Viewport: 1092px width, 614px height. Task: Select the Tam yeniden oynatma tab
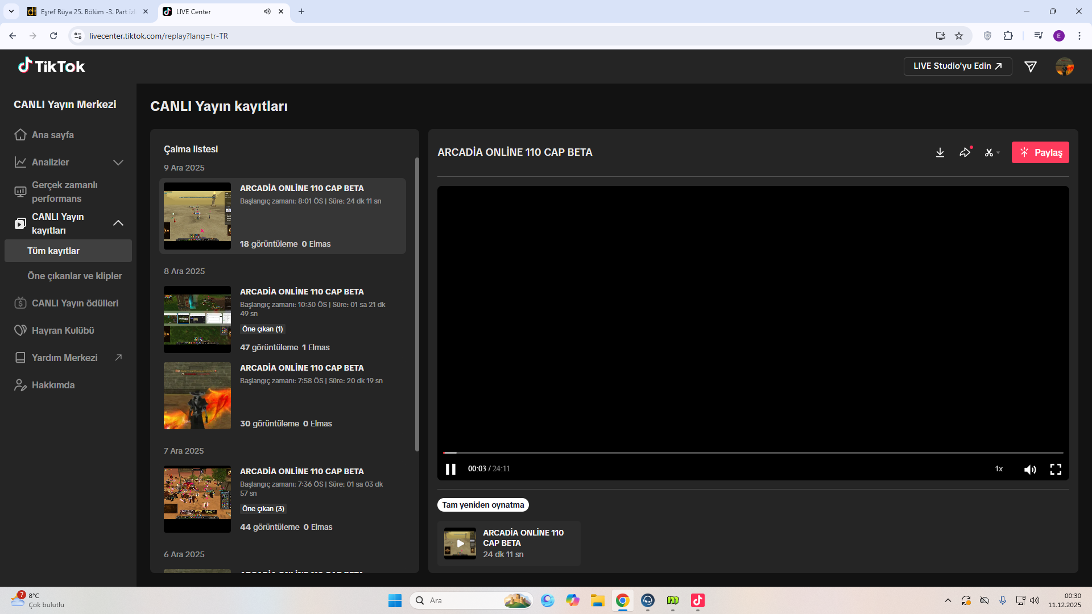click(x=483, y=505)
